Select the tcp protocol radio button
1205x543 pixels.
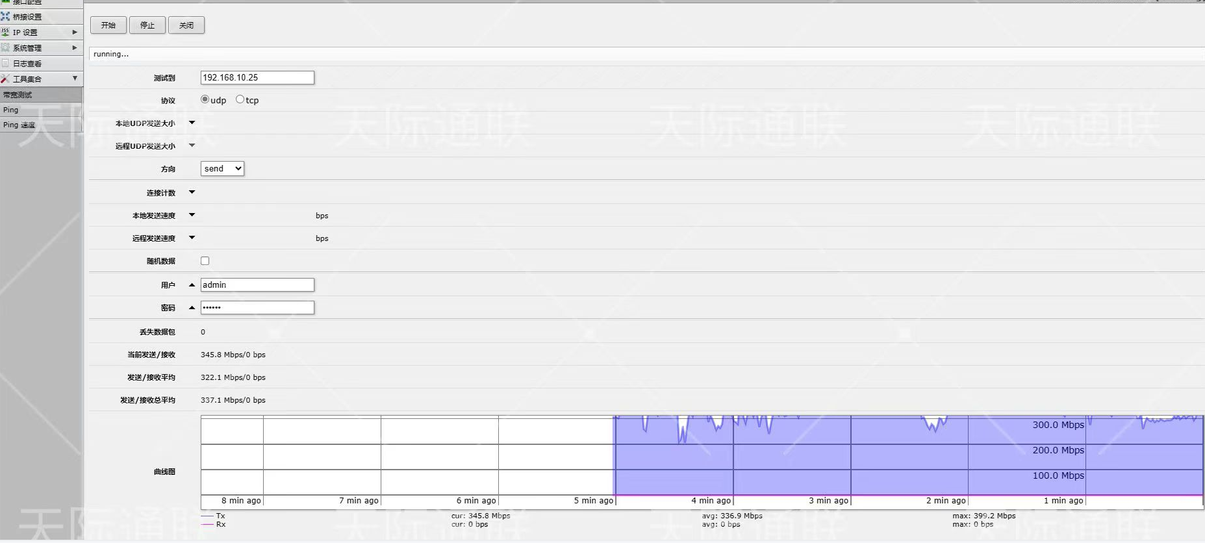click(x=240, y=99)
